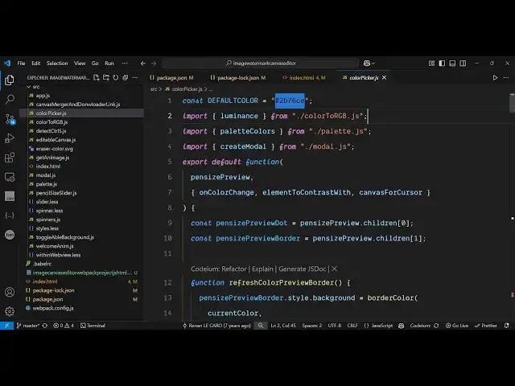
Task: Collapse the src folder
Action: point(29,87)
